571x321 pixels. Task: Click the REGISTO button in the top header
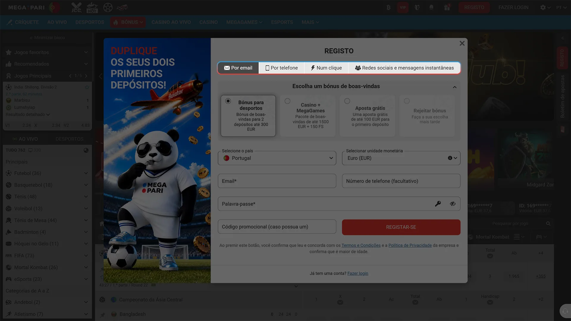tap(474, 7)
